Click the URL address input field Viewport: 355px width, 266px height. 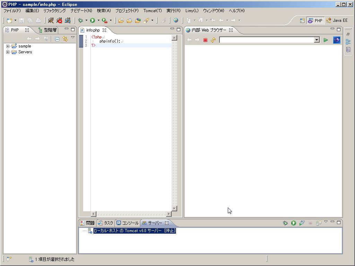click(267, 40)
